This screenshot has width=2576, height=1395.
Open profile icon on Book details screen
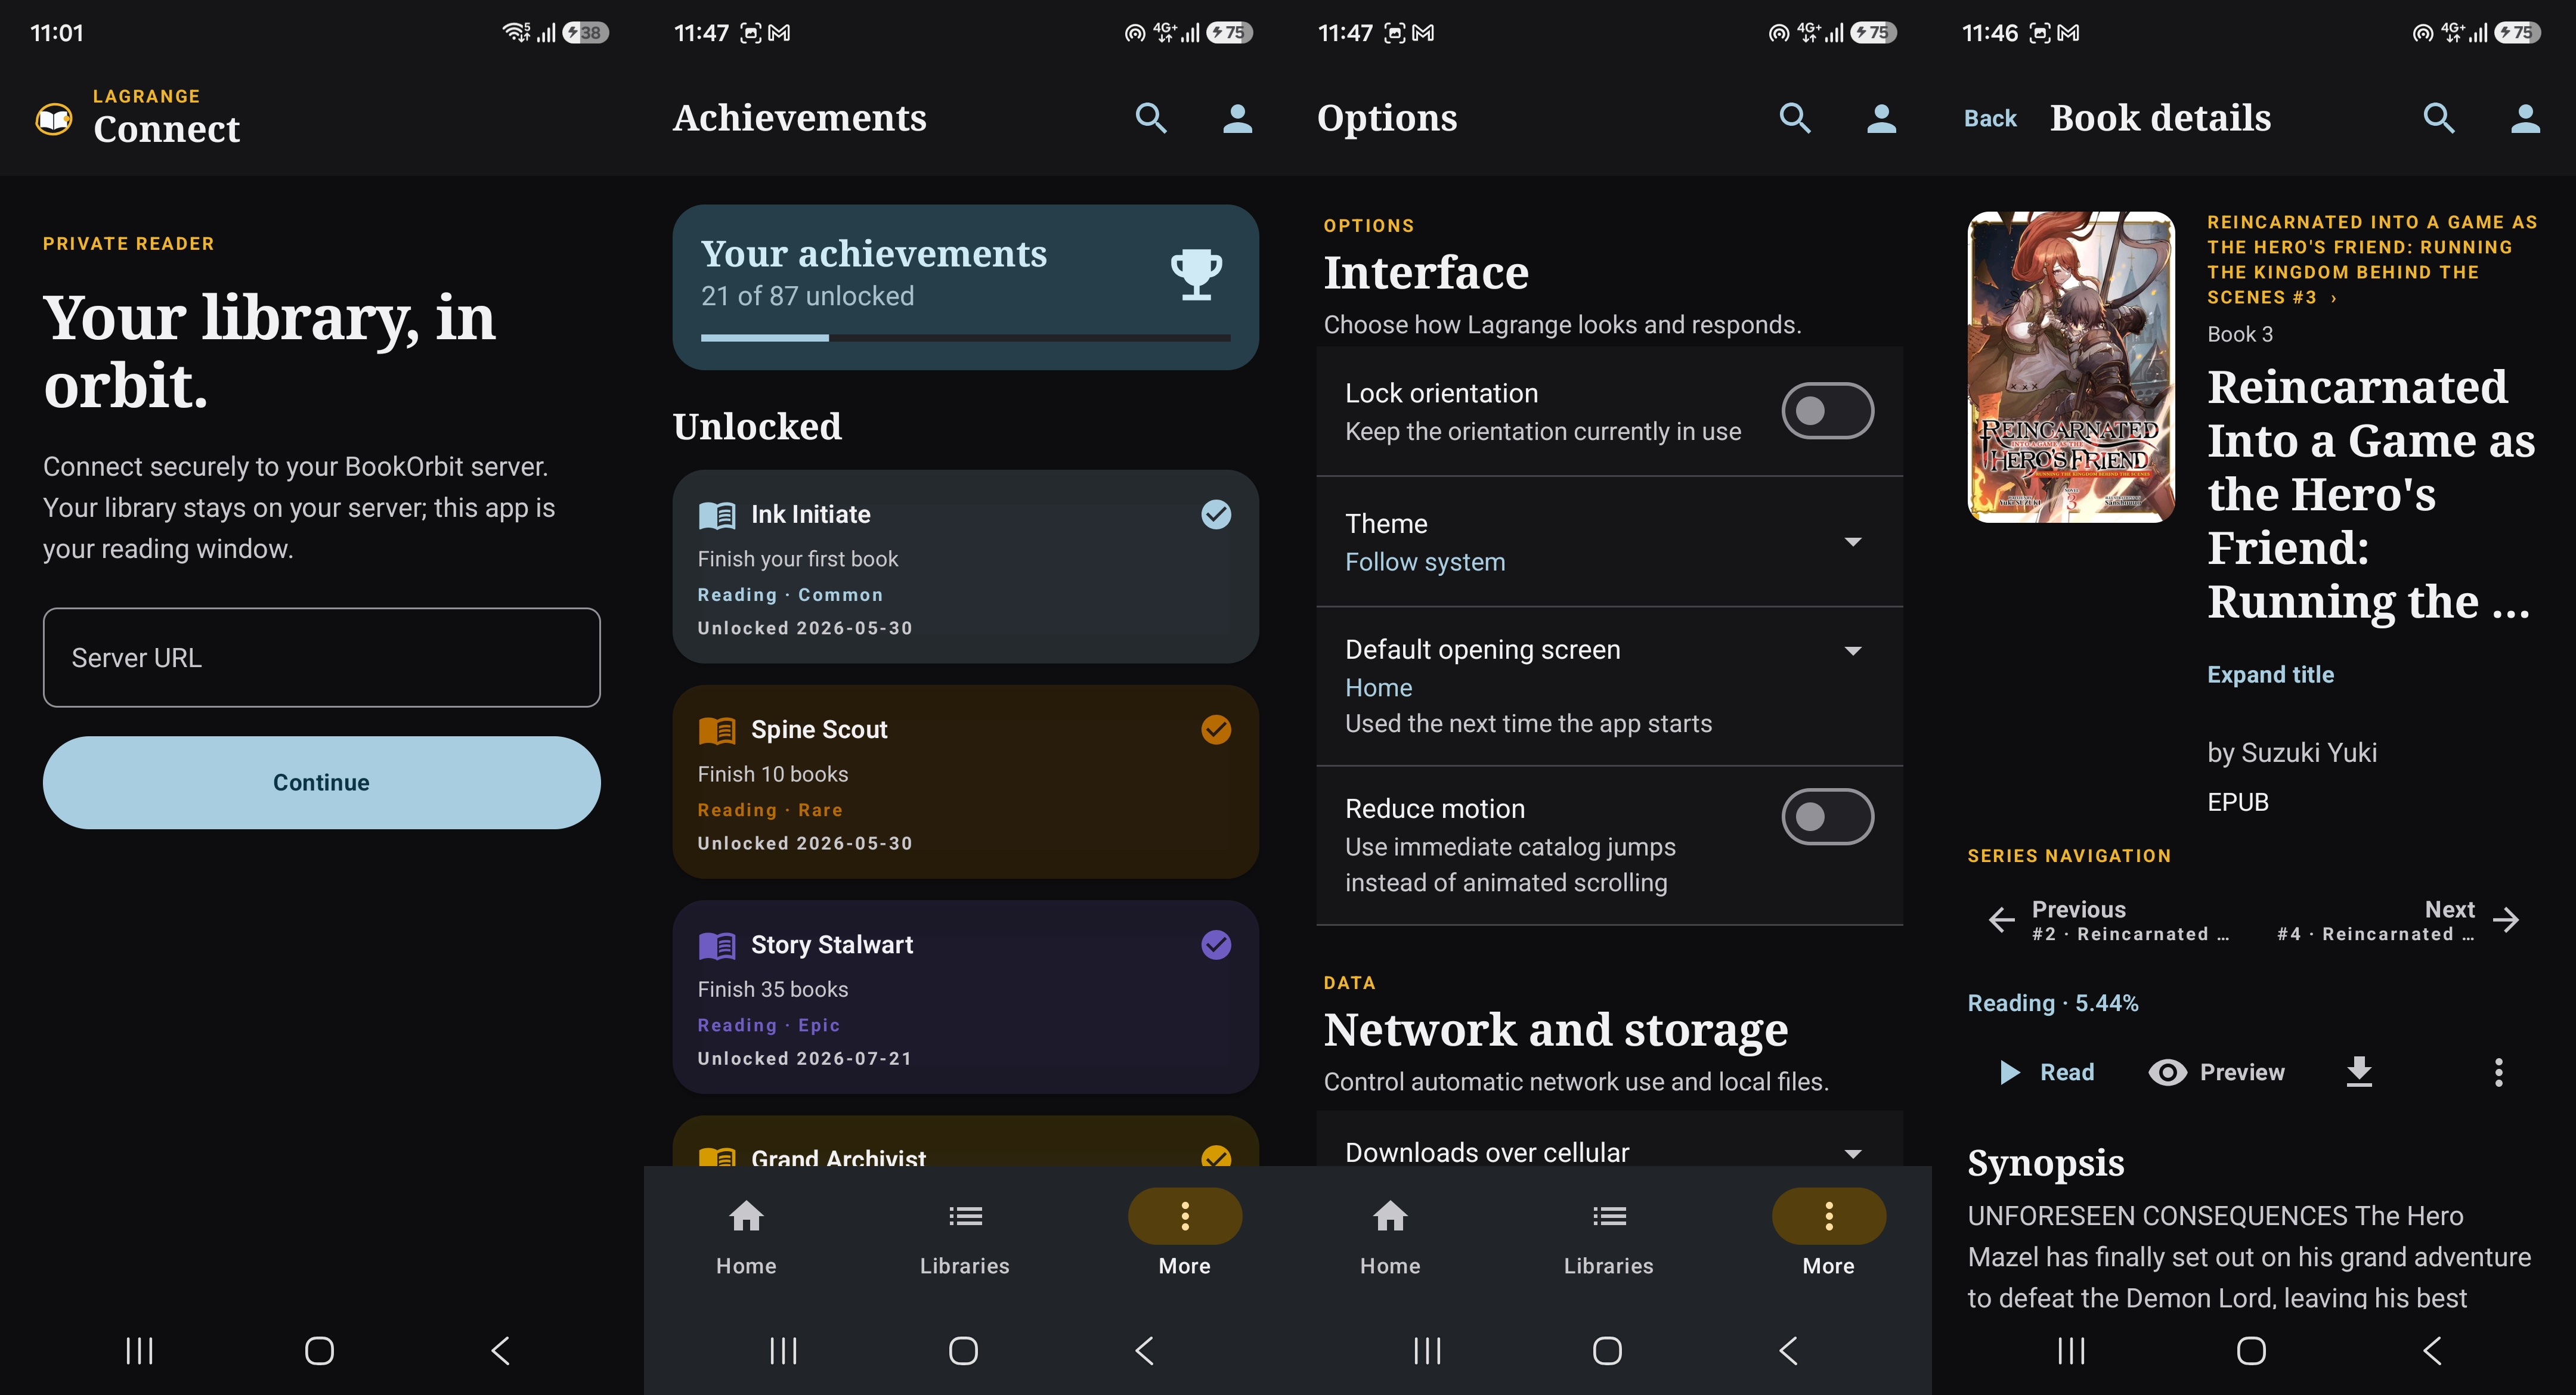click(x=2526, y=118)
